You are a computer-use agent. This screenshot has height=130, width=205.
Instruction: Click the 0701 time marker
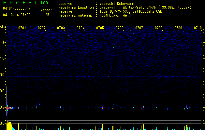22,28
